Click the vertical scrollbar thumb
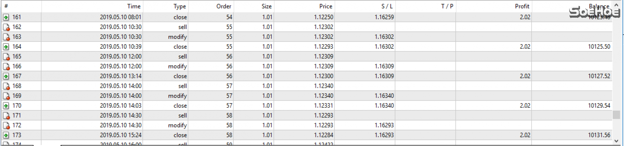The image size is (624, 146). 616,115
